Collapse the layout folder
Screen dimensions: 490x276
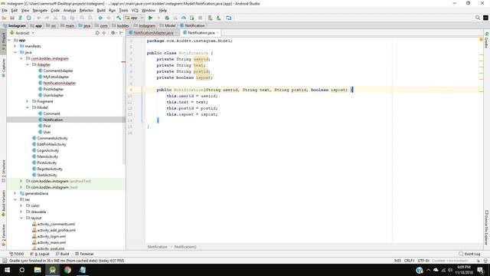tap(21, 218)
